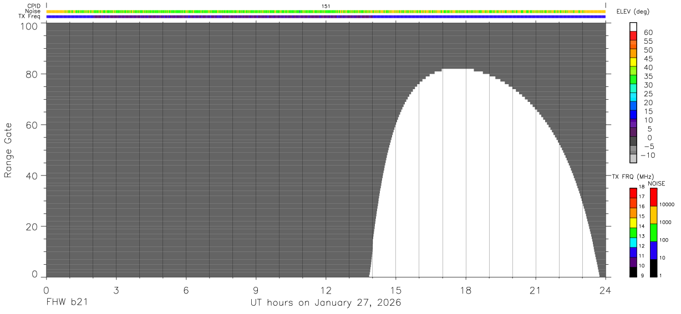Click the blue TX Freq strip above the plot
Viewport: 681px width, 314px height.
(326, 17)
